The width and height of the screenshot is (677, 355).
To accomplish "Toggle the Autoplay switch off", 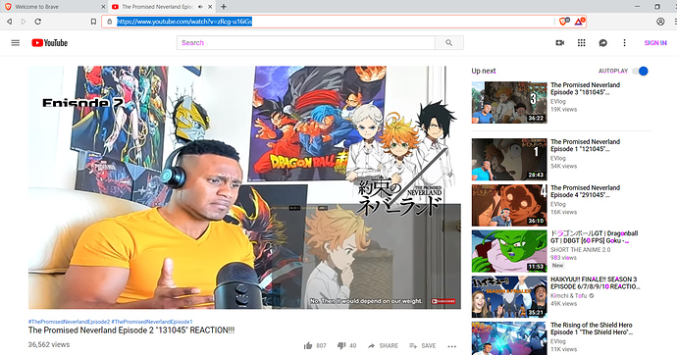I will pyautogui.click(x=641, y=71).
